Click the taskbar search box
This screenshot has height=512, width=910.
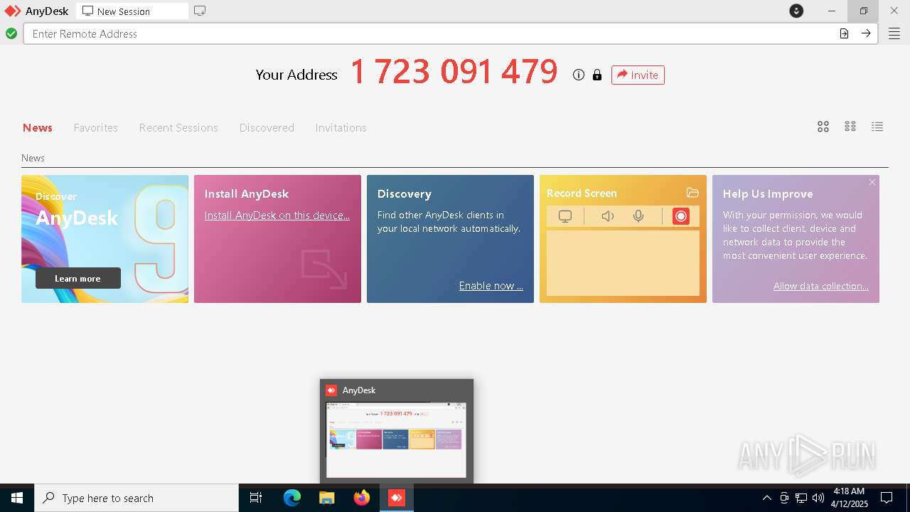136,498
